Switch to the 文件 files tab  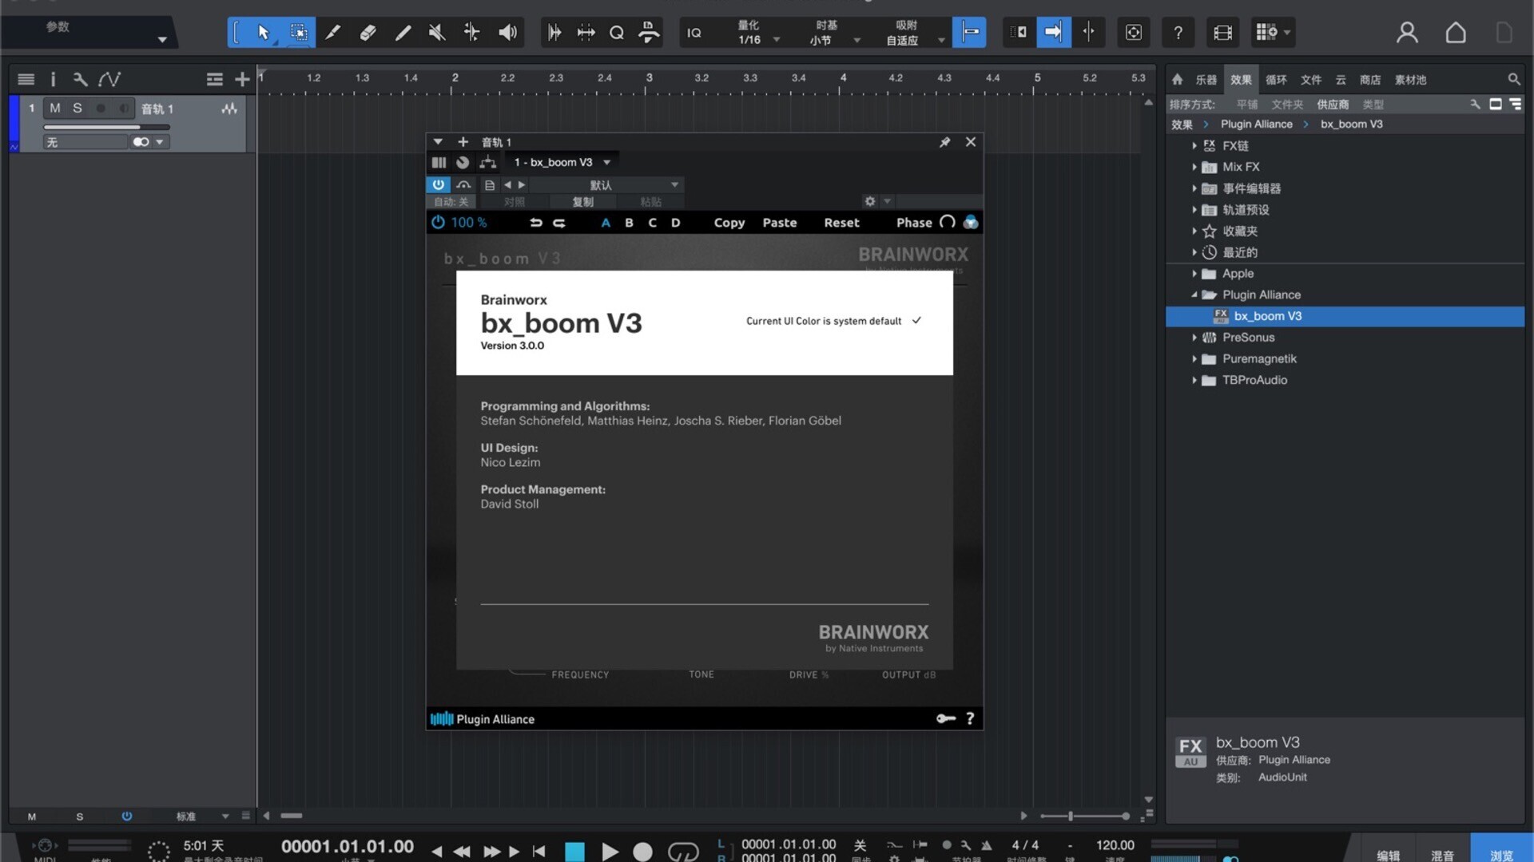(1311, 80)
